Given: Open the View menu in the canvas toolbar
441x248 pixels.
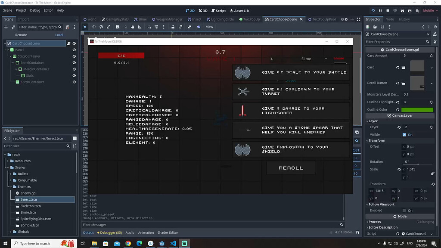Looking at the screenshot, I should click(210, 27).
